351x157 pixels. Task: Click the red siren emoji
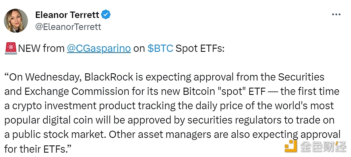(11, 49)
